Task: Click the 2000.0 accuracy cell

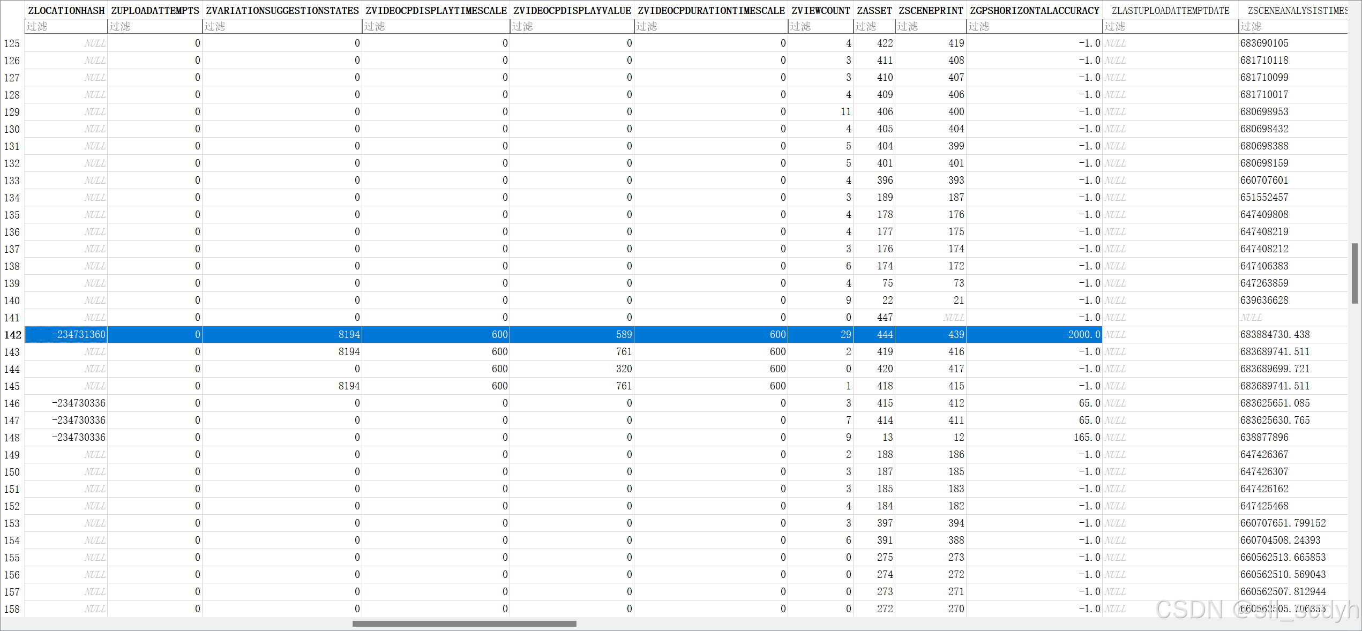Action: tap(1083, 335)
